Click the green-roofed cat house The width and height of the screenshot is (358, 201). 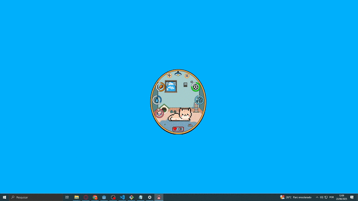[164, 108]
